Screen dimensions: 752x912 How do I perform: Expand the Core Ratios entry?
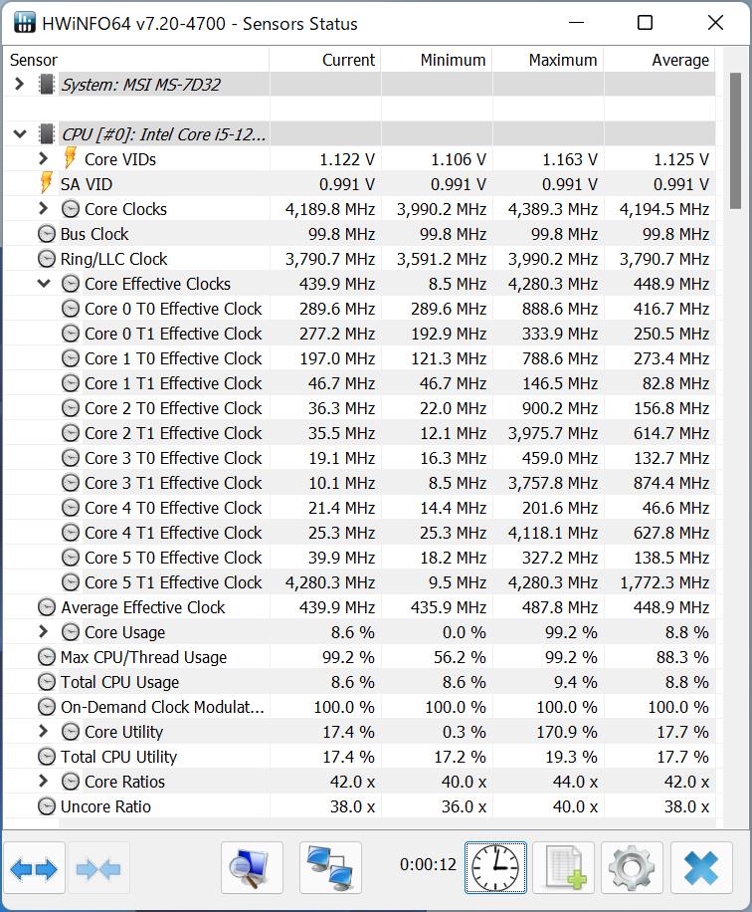coord(42,781)
